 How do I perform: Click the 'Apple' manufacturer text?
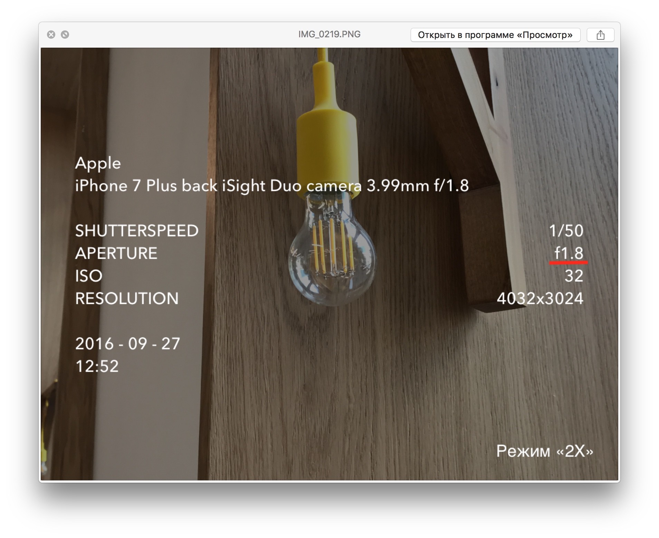98,163
